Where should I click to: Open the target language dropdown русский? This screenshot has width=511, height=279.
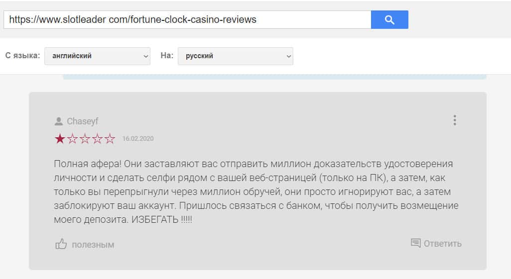(235, 56)
